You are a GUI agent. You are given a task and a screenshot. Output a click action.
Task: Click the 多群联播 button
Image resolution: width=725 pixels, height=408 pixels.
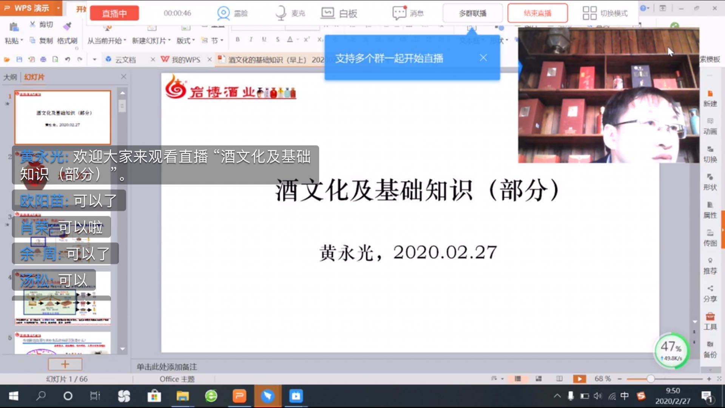pyautogui.click(x=472, y=13)
